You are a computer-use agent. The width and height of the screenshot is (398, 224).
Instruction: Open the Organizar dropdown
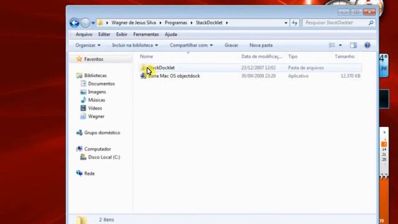pos(88,45)
